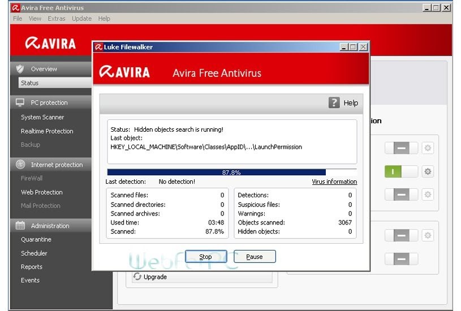
Task: Click the PC protection section header
Action: point(51,102)
